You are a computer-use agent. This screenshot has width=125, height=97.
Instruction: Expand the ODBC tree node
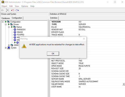[x=9, y=45]
